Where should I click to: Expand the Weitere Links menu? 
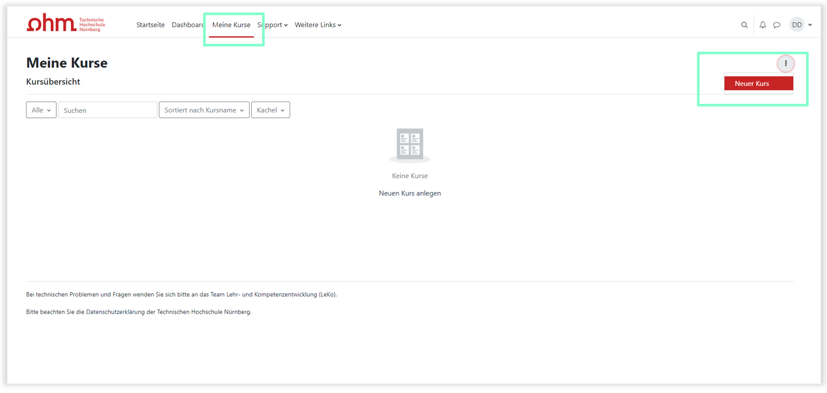pos(317,25)
